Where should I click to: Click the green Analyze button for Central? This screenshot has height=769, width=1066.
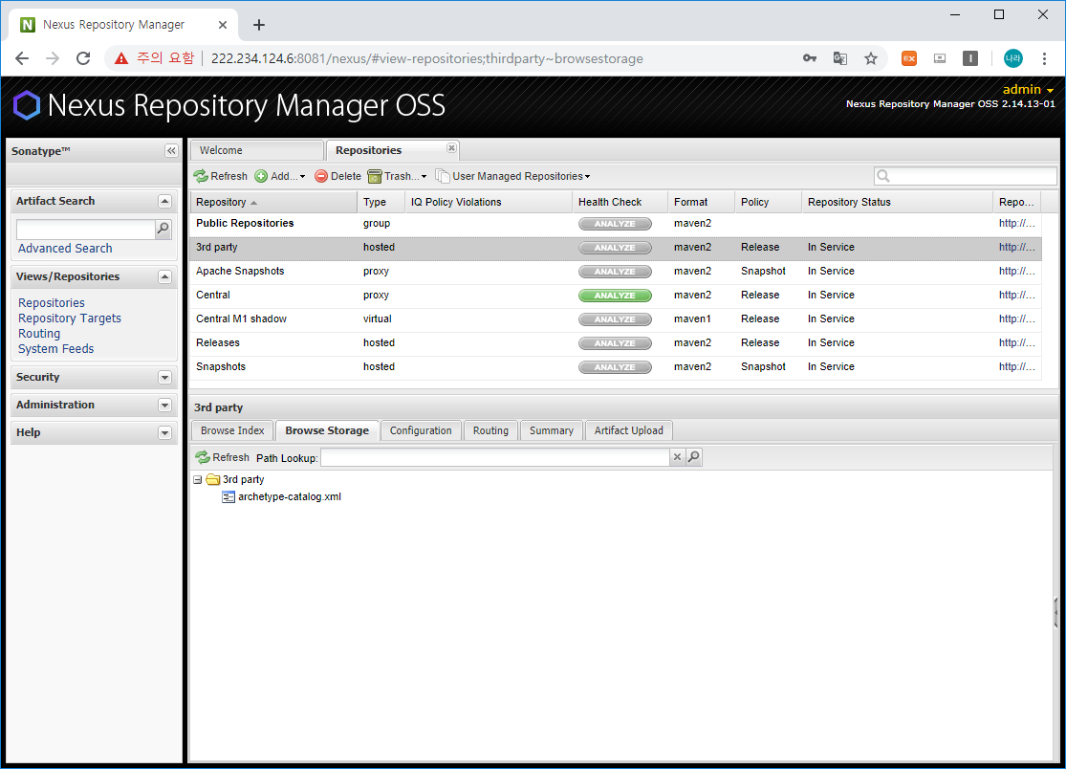click(x=615, y=296)
